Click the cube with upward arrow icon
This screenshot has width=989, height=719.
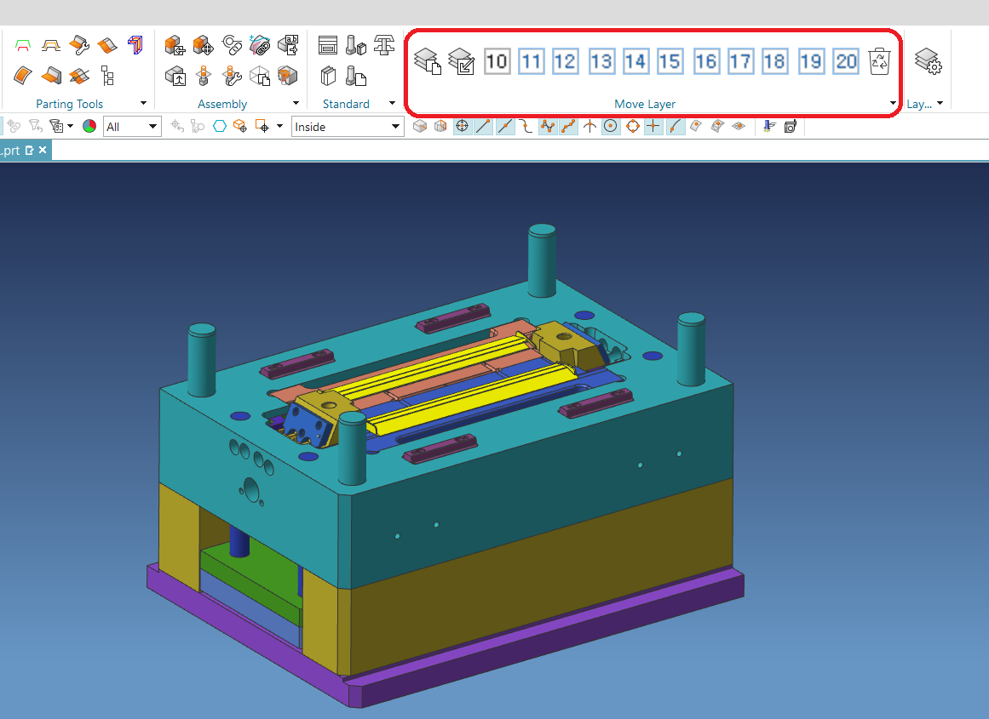tap(175, 77)
